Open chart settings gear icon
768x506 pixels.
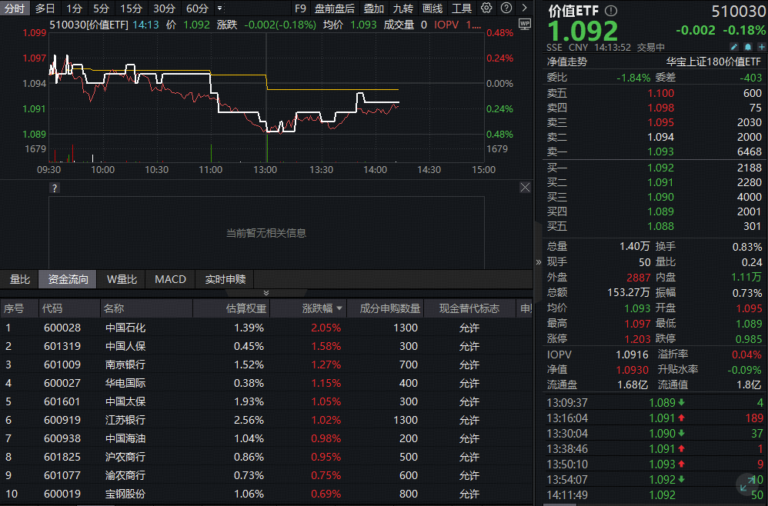[486, 8]
